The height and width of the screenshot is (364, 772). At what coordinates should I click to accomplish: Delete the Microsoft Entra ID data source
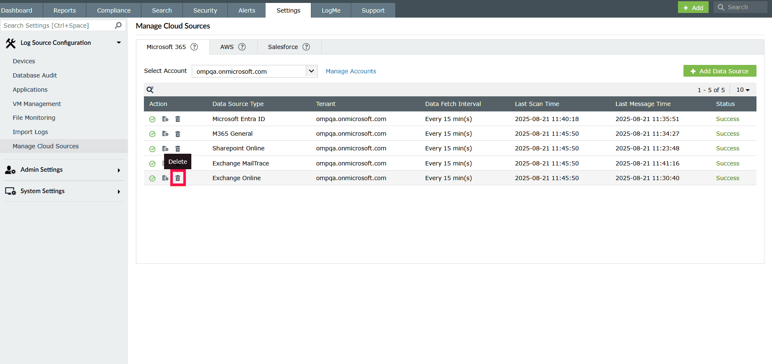[177, 119]
